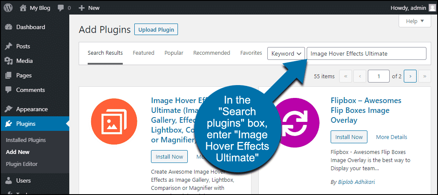Open Installed Plugins submenu link
The width and height of the screenshot is (438, 195).
tap(26, 140)
